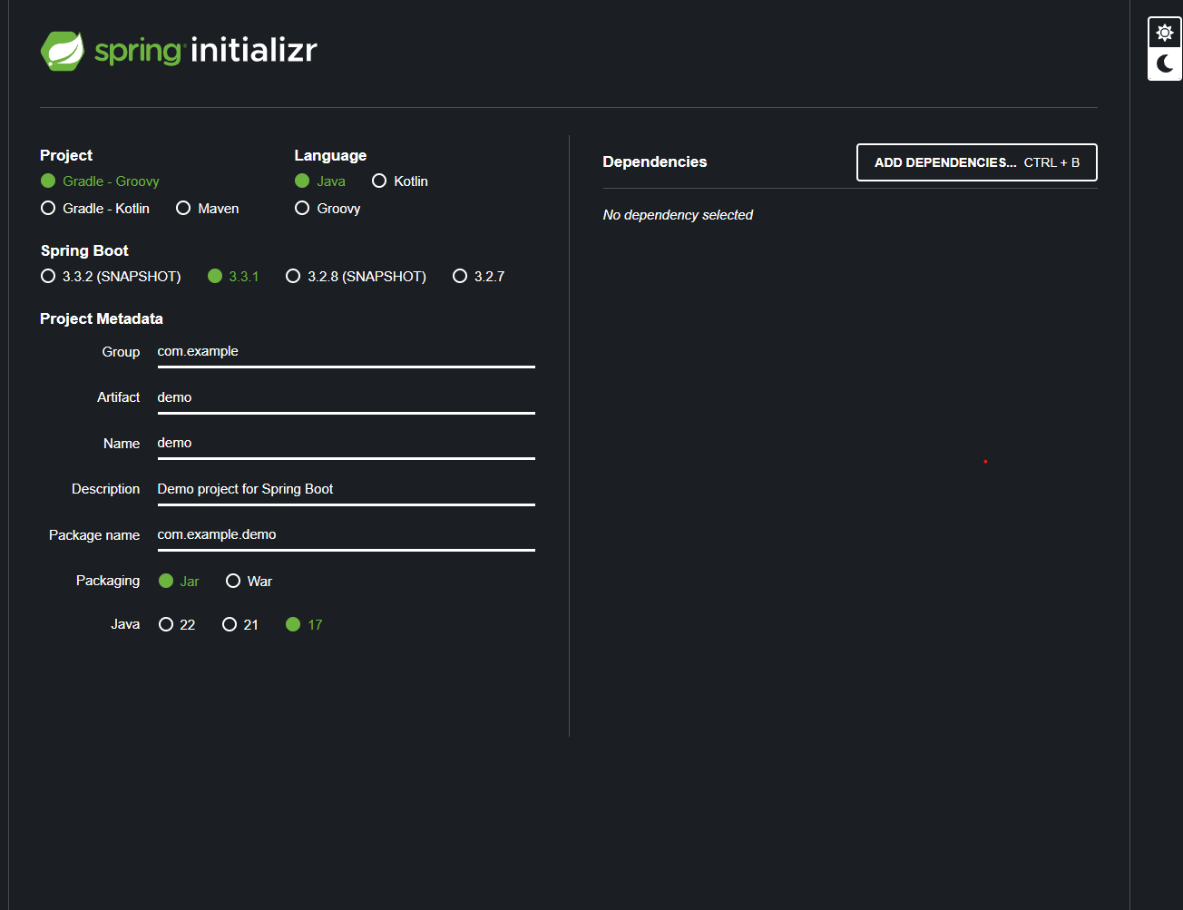Choose Groovy as the language
This screenshot has height=910, width=1183.
pyautogui.click(x=328, y=209)
